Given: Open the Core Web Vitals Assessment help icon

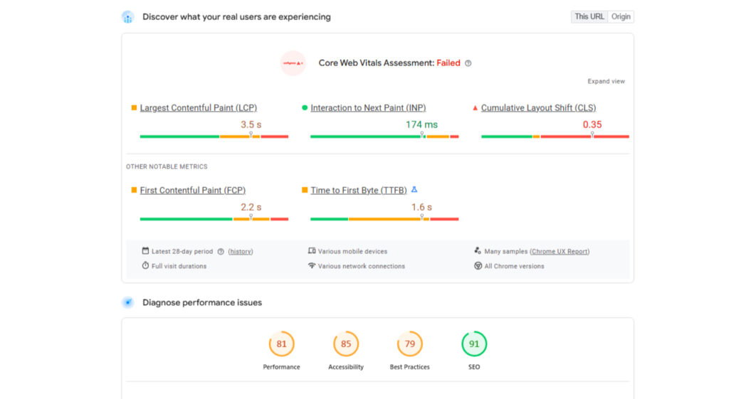Looking at the screenshot, I should [x=468, y=63].
